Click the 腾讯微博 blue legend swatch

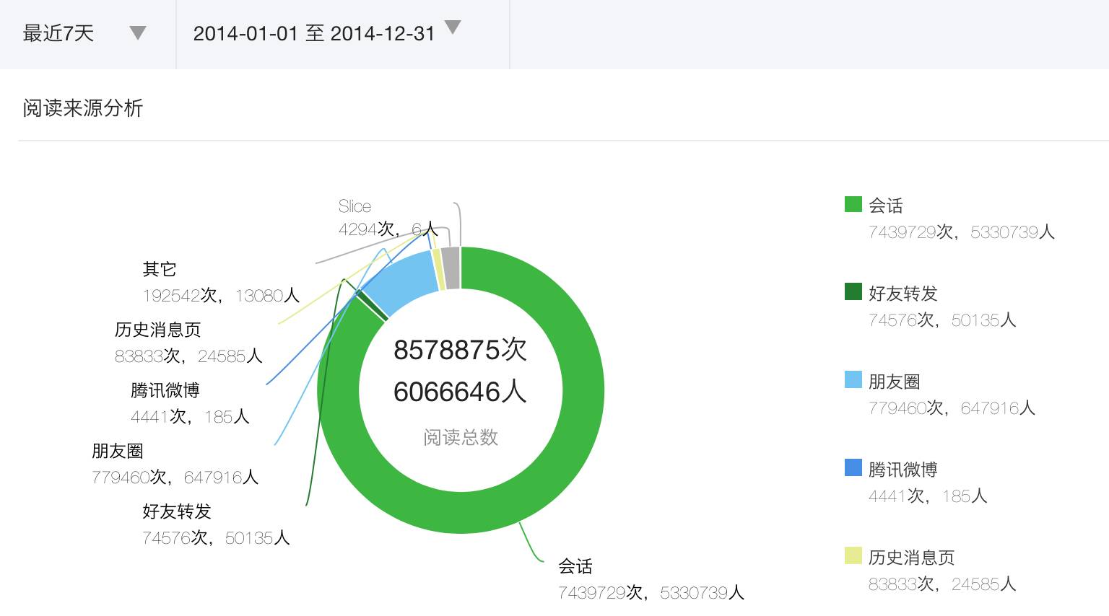point(853,467)
